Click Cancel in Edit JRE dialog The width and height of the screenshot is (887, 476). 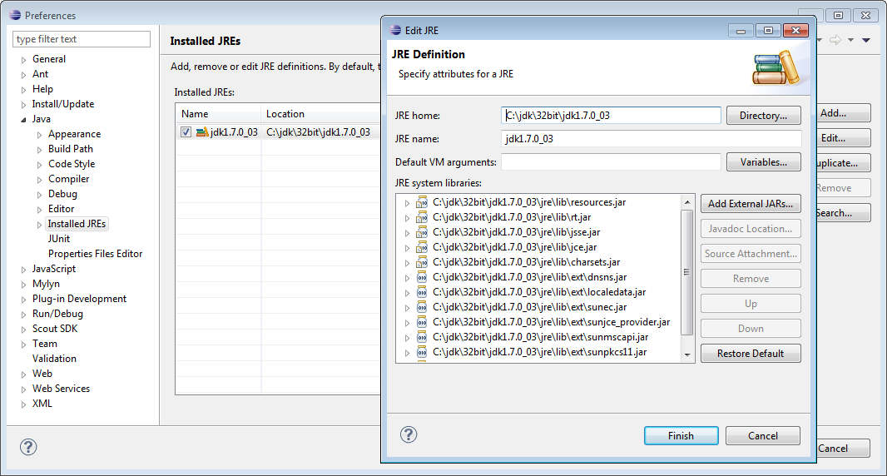coord(762,436)
